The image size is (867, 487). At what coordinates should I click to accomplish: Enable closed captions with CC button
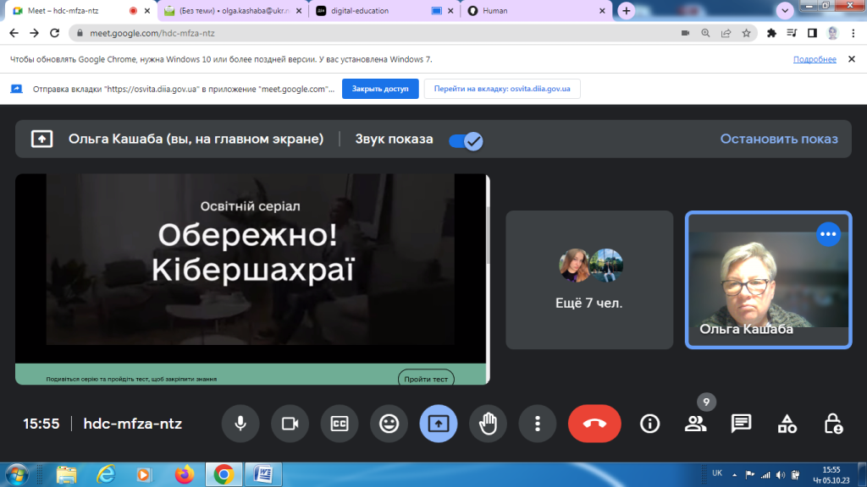(x=340, y=424)
